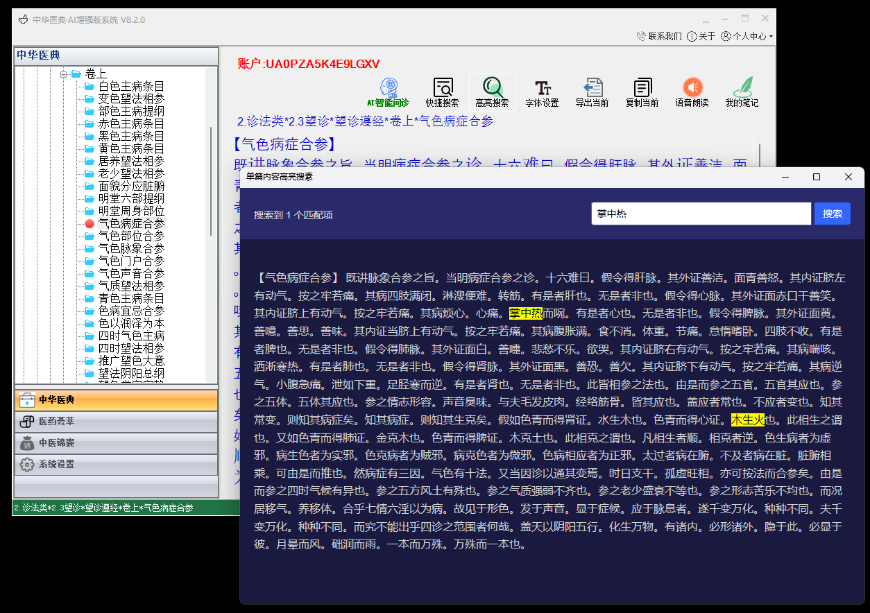Select 气质望法相参 in the tree
Viewport: 870px width, 613px height.
(131, 286)
